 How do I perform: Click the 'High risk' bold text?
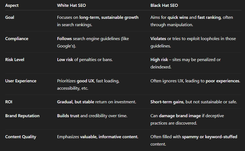[159, 60]
